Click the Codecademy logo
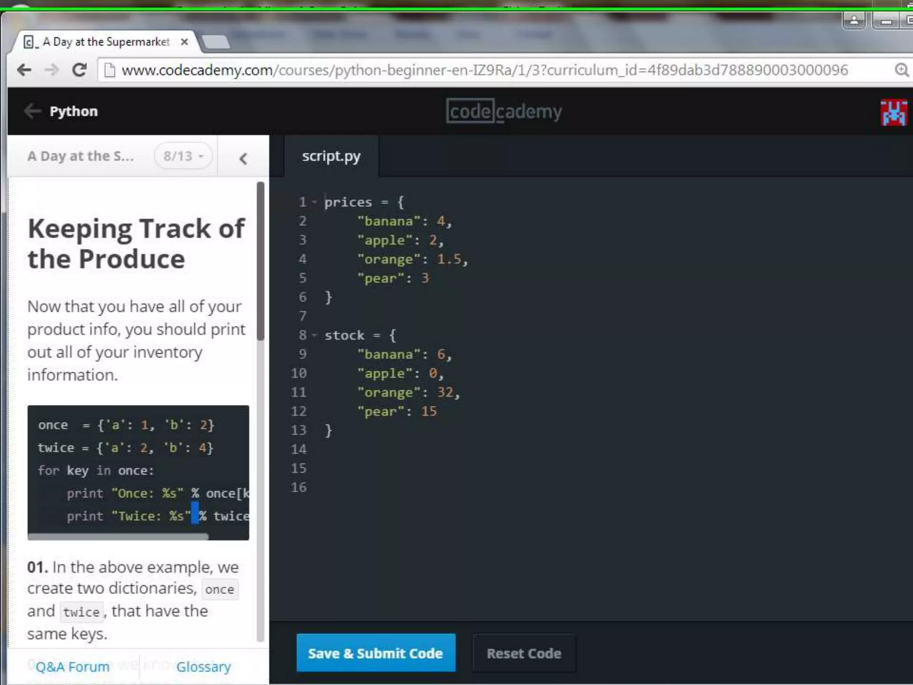Screen dimensions: 913x685 coord(504,111)
